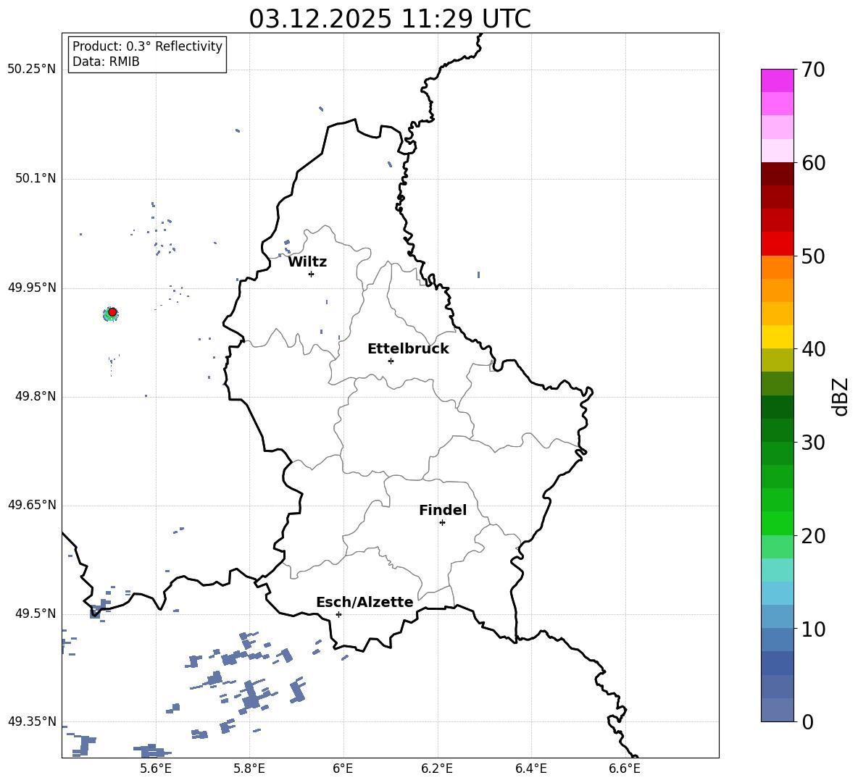Click the bright red colorbar segment above 50
The width and height of the screenshot is (858, 783).
click(777, 244)
